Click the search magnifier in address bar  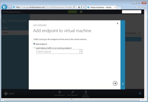(x=74, y=7)
